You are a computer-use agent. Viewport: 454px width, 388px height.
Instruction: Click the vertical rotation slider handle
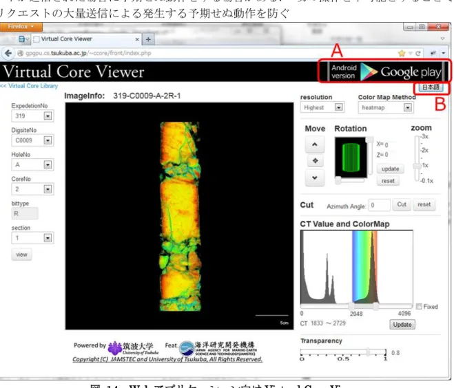[x=369, y=140]
